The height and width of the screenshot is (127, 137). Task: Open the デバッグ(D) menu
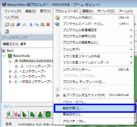tap(106, 11)
